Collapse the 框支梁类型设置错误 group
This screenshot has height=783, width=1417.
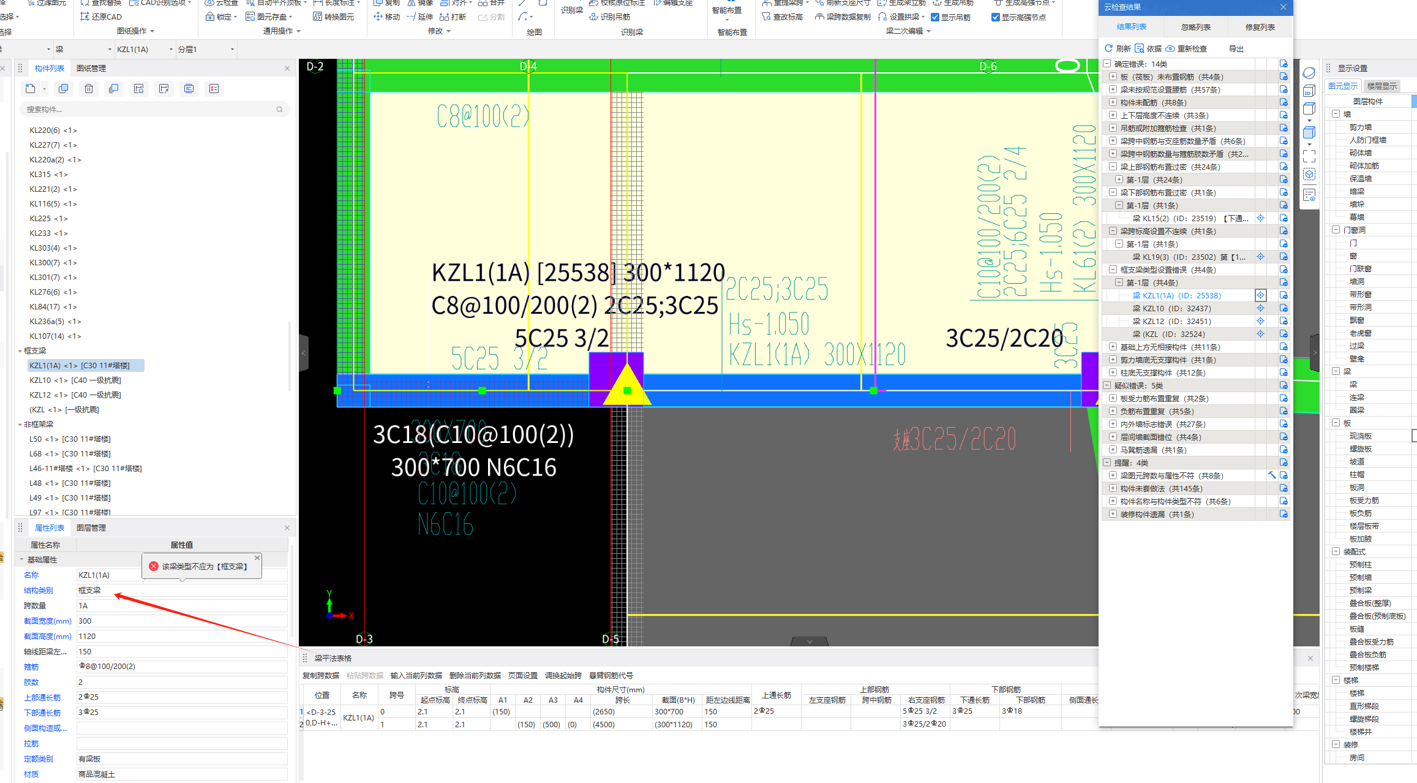[x=1113, y=270]
